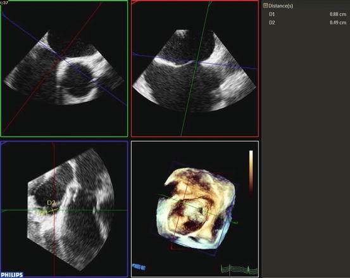Click the red panel corner tab

135,2
